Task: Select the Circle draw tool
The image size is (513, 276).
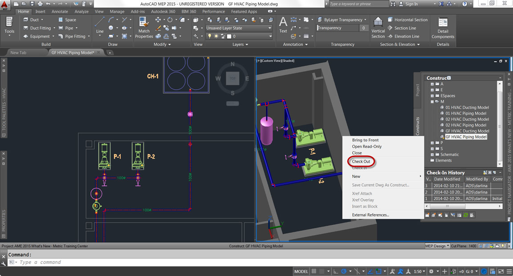Action: [111, 28]
